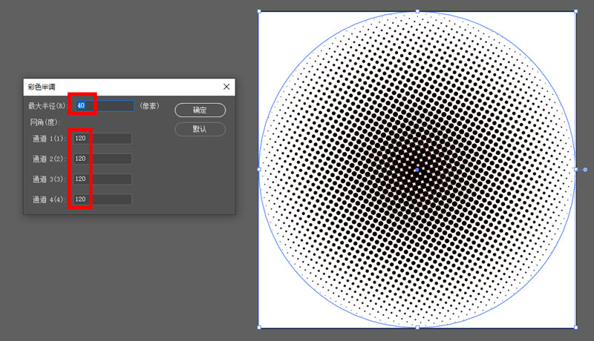This screenshot has width=594, height=341.
Task: Select the bottom-right bounding box handle
Action: pyautogui.click(x=576, y=328)
